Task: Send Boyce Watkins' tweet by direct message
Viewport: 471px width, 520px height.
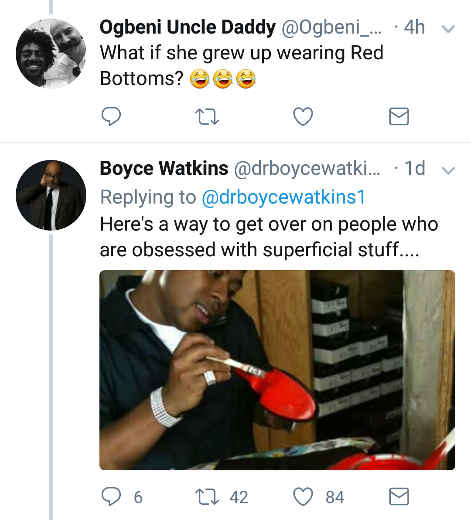Action: pyautogui.click(x=399, y=496)
